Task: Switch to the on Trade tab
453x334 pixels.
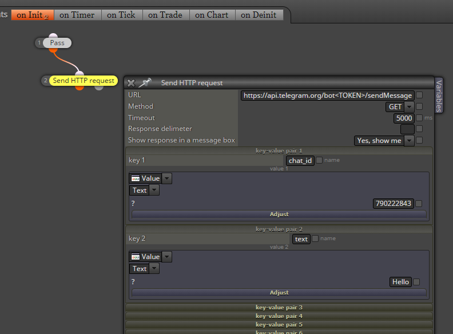Action: click(165, 15)
